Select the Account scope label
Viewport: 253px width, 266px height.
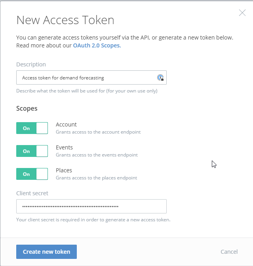click(66, 125)
